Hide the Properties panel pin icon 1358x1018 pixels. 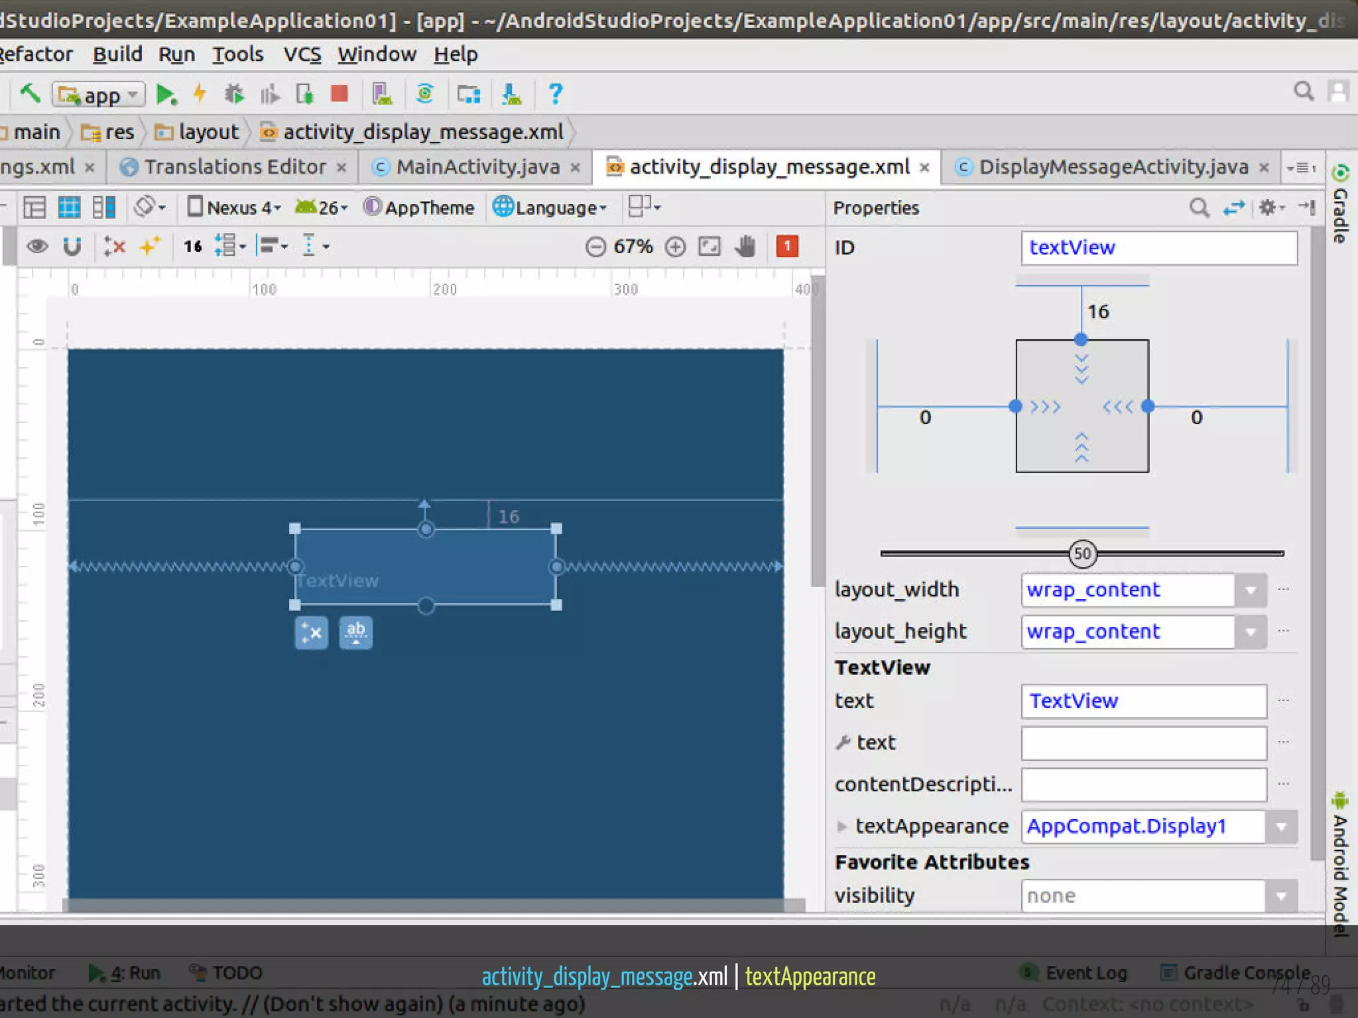pos(1307,207)
